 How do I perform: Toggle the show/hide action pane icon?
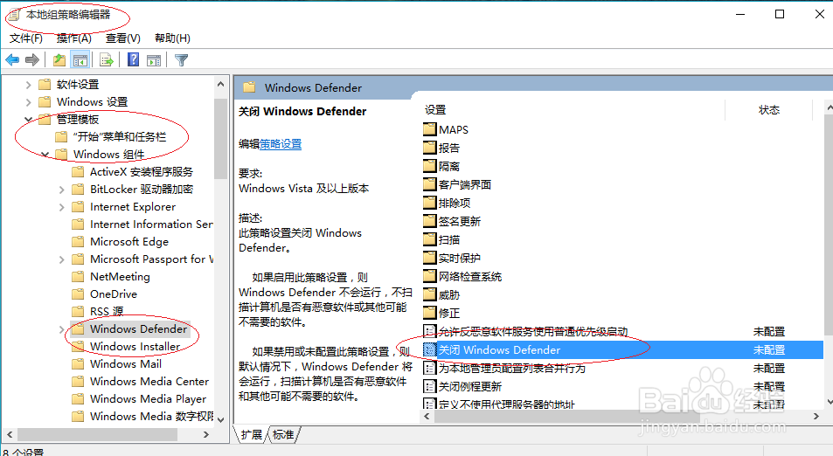[154, 60]
